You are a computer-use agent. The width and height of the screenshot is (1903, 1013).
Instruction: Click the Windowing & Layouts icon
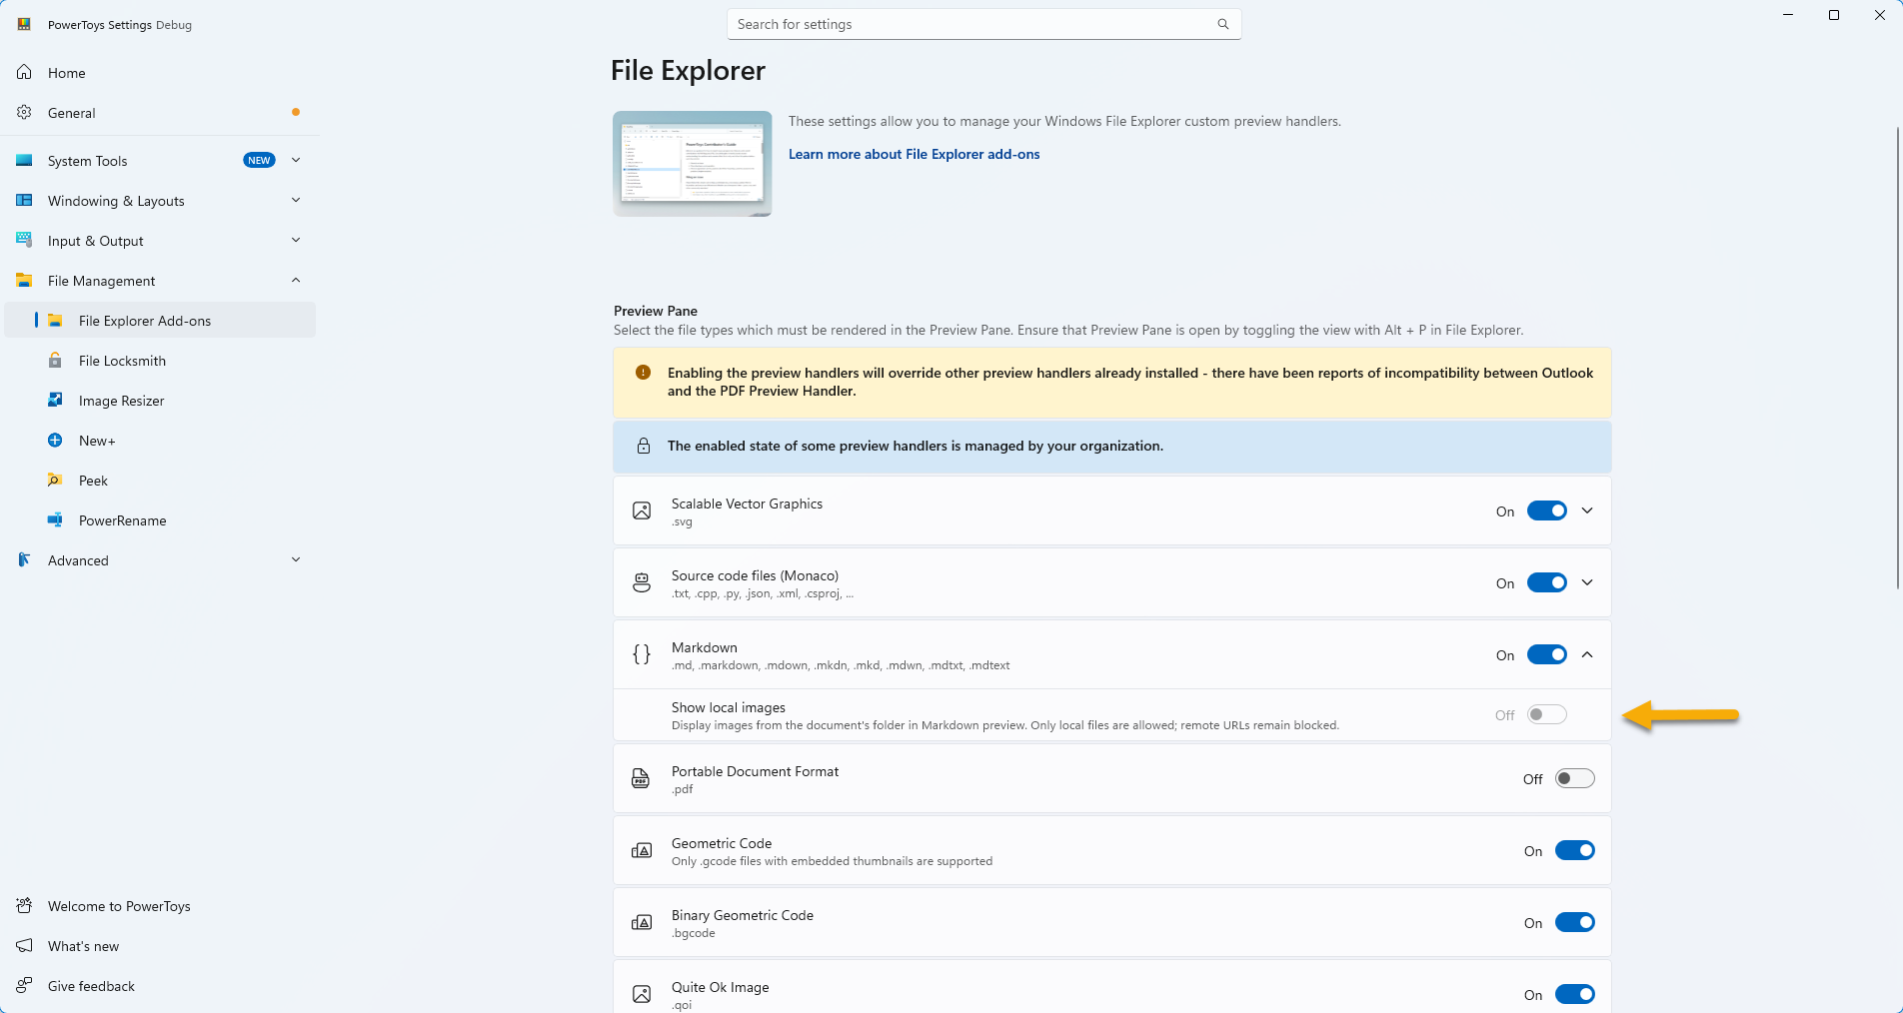click(x=24, y=200)
